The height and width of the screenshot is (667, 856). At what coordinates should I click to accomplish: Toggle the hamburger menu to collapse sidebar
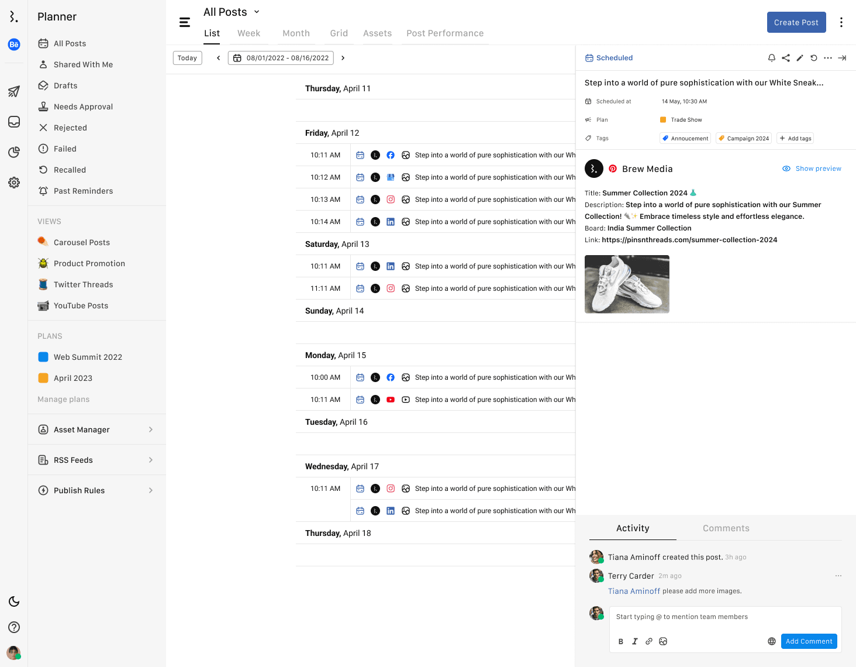click(x=185, y=23)
